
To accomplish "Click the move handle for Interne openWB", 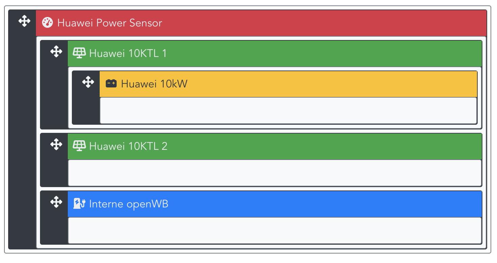I will (x=56, y=202).
